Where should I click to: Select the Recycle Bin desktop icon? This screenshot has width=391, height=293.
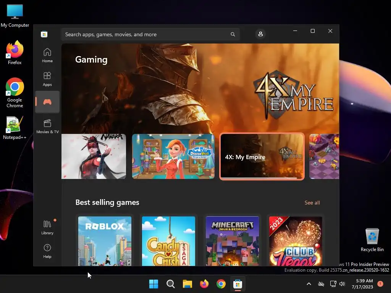click(372, 240)
